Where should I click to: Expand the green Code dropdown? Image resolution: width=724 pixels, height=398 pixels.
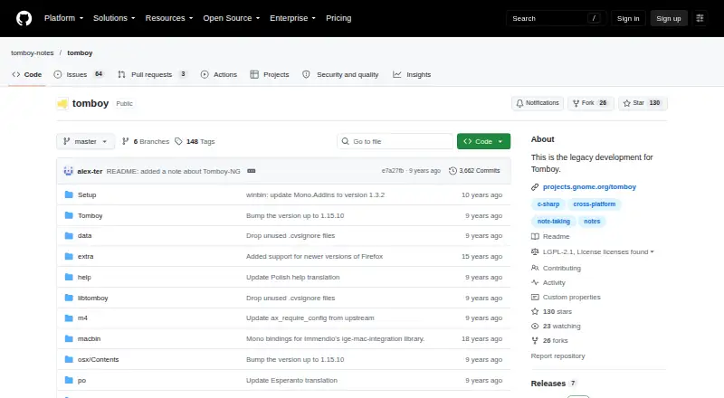(x=483, y=141)
